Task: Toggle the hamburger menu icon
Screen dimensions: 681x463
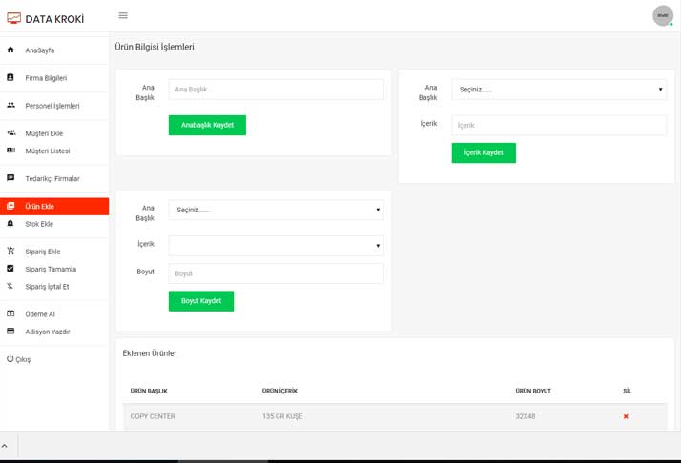Action: click(x=123, y=16)
